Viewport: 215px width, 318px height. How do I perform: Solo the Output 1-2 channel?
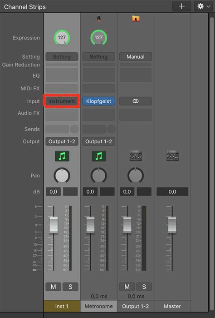point(144,287)
